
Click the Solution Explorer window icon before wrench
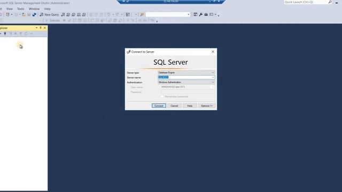point(196,14)
